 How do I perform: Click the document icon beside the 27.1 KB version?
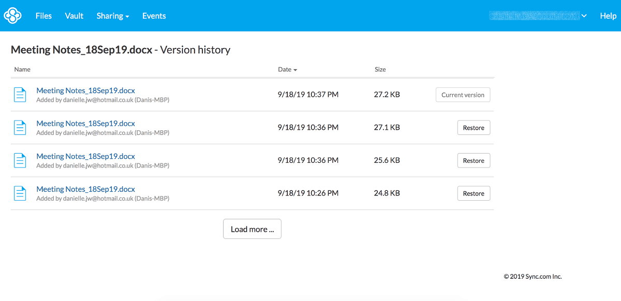pyautogui.click(x=20, y=128)
